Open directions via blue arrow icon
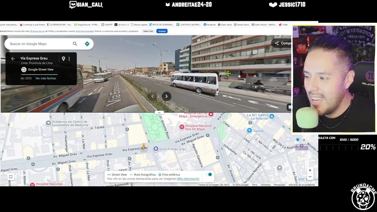Screen dimensions: 377x212 (x=87, y=44)
